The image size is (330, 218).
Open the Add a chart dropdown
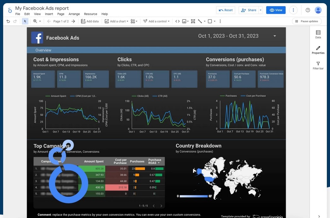tap(116, 21)
